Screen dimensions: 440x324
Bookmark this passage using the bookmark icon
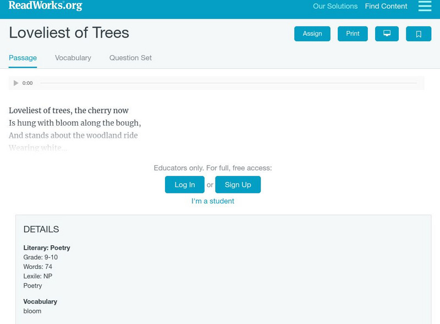419,33
